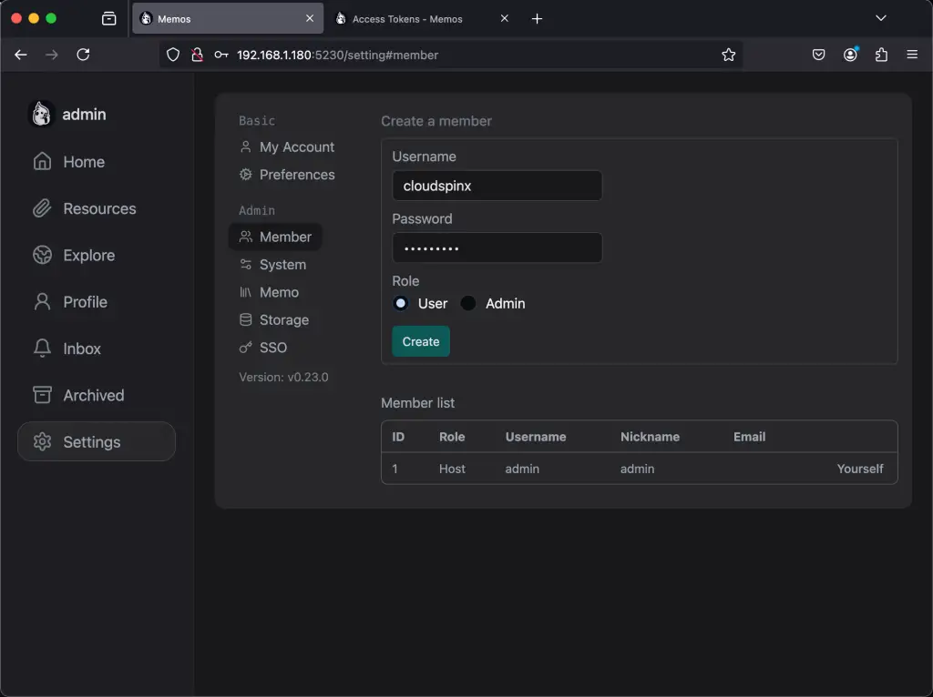The width and height of the screenshot is (933, 697).
Task: Open the Storage settings section
Action: [282, 319]
